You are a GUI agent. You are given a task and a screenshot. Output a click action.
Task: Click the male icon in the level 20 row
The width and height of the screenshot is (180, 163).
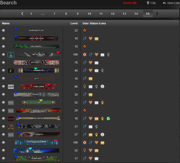[85, 94]
